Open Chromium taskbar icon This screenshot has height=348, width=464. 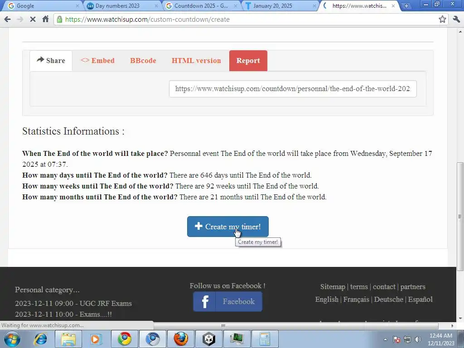(153, 339)
